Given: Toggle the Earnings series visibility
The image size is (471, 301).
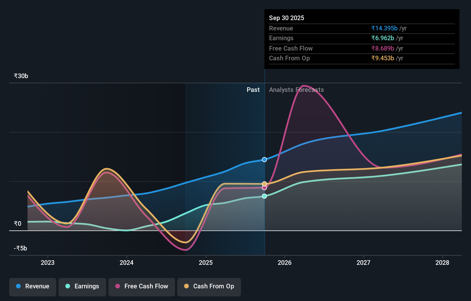Looking at the screenshot, I should click(x=82, y=286).
